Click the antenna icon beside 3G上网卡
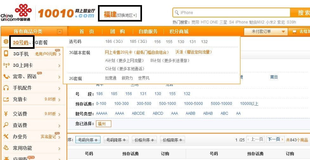This screenshot has height=160, width=310. [x=6, y=65]
